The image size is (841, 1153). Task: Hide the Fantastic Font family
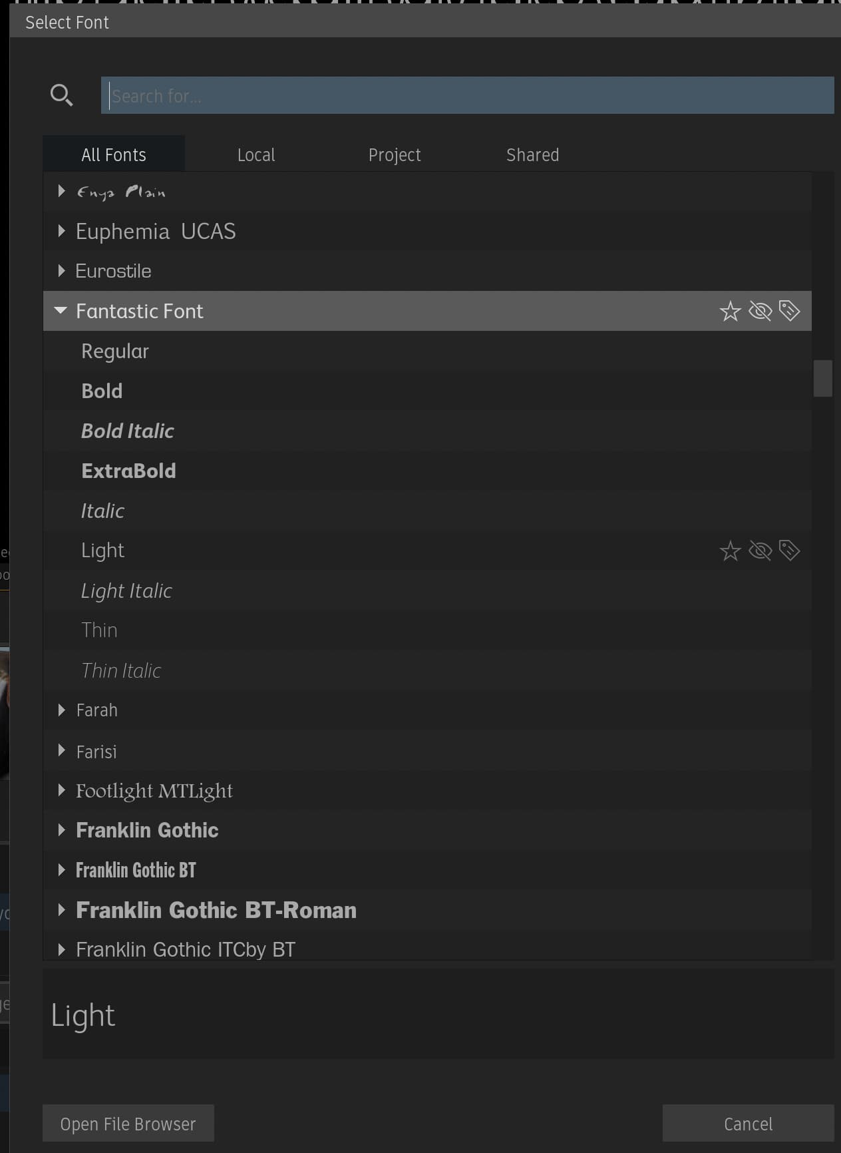tap(760, 311)
